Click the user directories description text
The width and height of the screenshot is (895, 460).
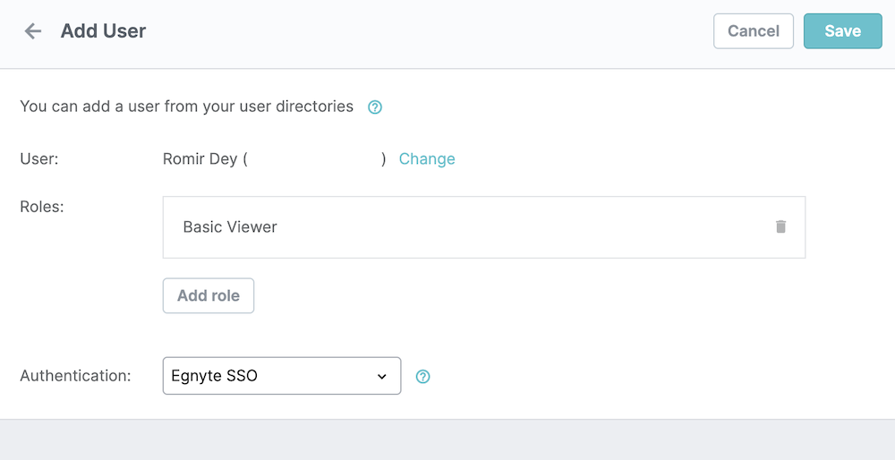[186, 106]
